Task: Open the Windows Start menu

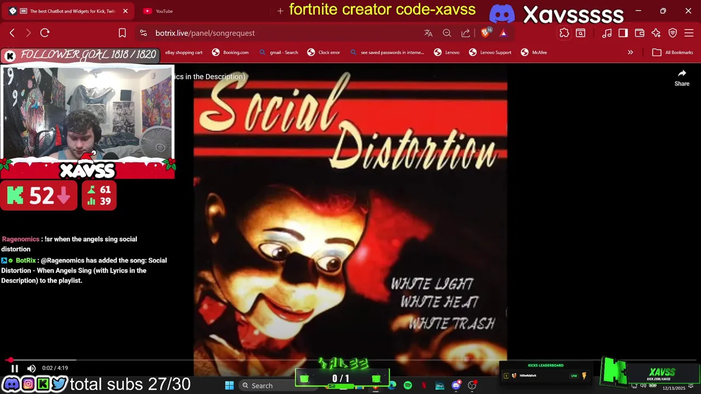Action: coord(229,385)
